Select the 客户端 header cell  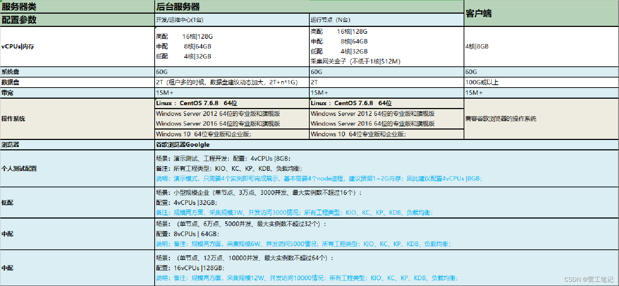[541, 13]
